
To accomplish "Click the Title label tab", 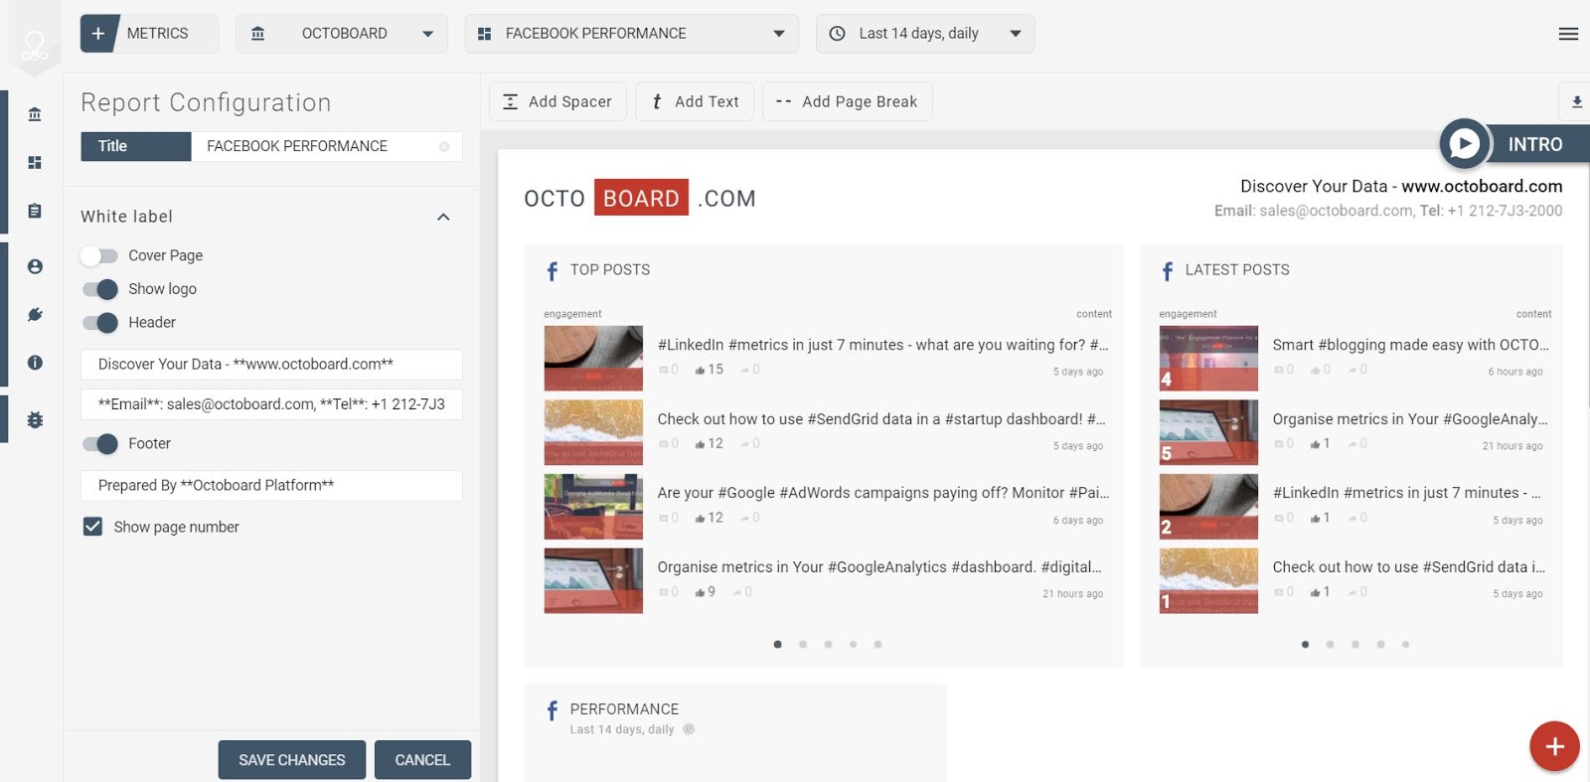I will pyautogui.click(x=136, y=146).
